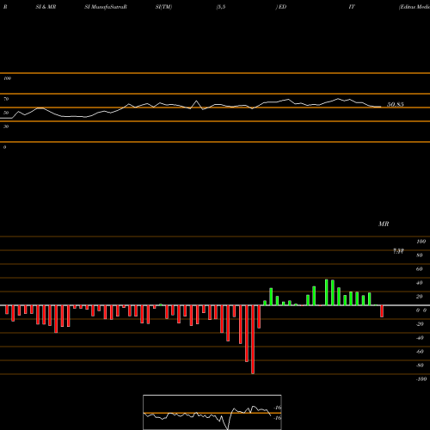
Task: Click the MR axis label 40
Action: click(420, 283)
